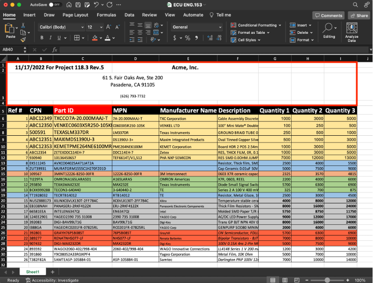Open the font size dropdown showing 12
373x283 pixels.
coord(95,27)
